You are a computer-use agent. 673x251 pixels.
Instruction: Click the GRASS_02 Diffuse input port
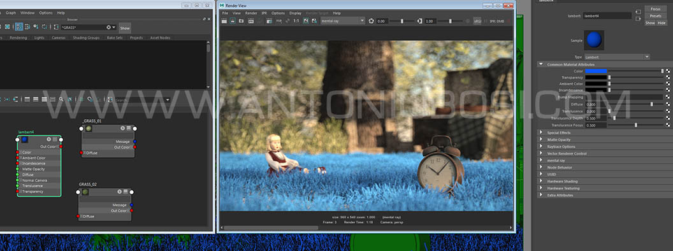(x=78, y=216)
